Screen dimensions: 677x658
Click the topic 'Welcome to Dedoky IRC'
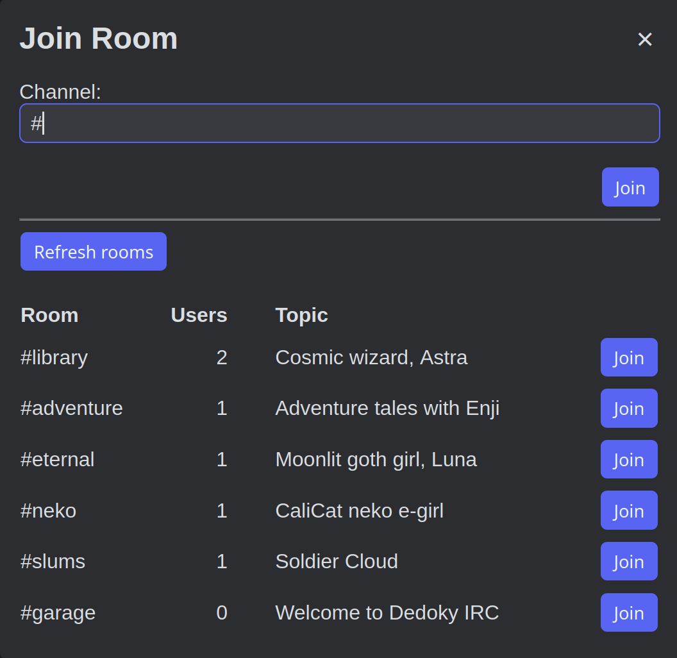tap(387, 612)
